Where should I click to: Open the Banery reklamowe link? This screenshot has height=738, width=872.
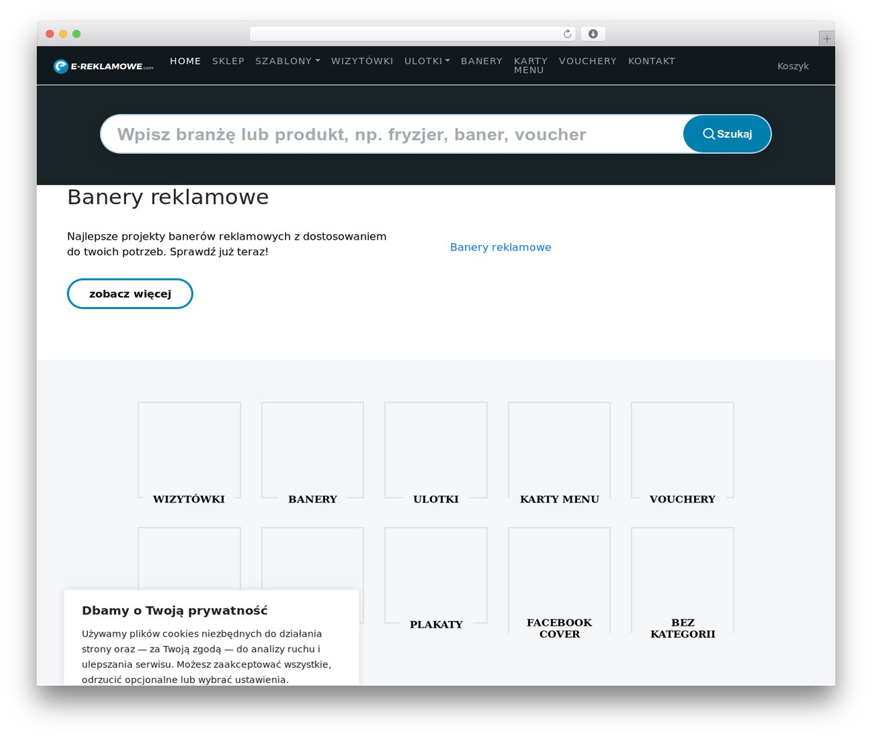click(501, 247)
